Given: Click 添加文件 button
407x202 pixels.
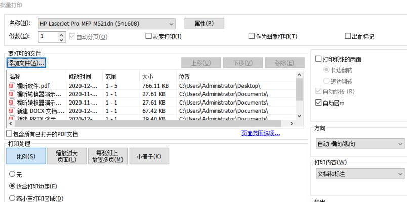Looking at the screenshot, I should point(26,63).
